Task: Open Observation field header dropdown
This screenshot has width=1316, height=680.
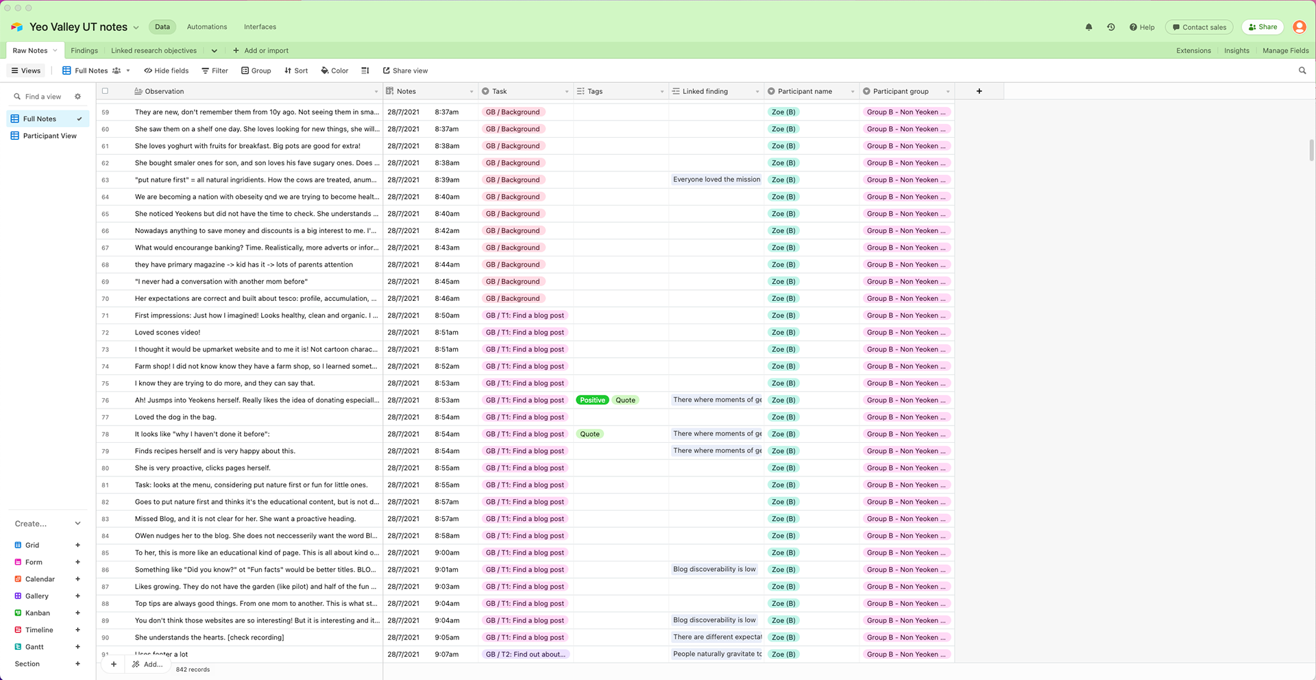Action: pos(376,91)
